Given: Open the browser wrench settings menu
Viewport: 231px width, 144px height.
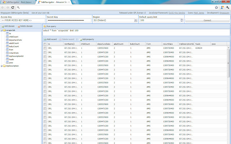Looking at the screenshot, I should click(x=227, y=7).
